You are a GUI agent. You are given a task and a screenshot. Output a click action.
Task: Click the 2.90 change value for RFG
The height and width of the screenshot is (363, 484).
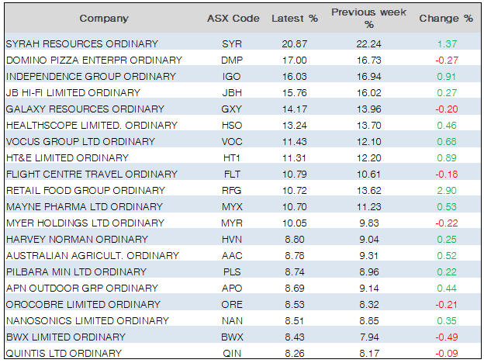click(x=445, y=190)
